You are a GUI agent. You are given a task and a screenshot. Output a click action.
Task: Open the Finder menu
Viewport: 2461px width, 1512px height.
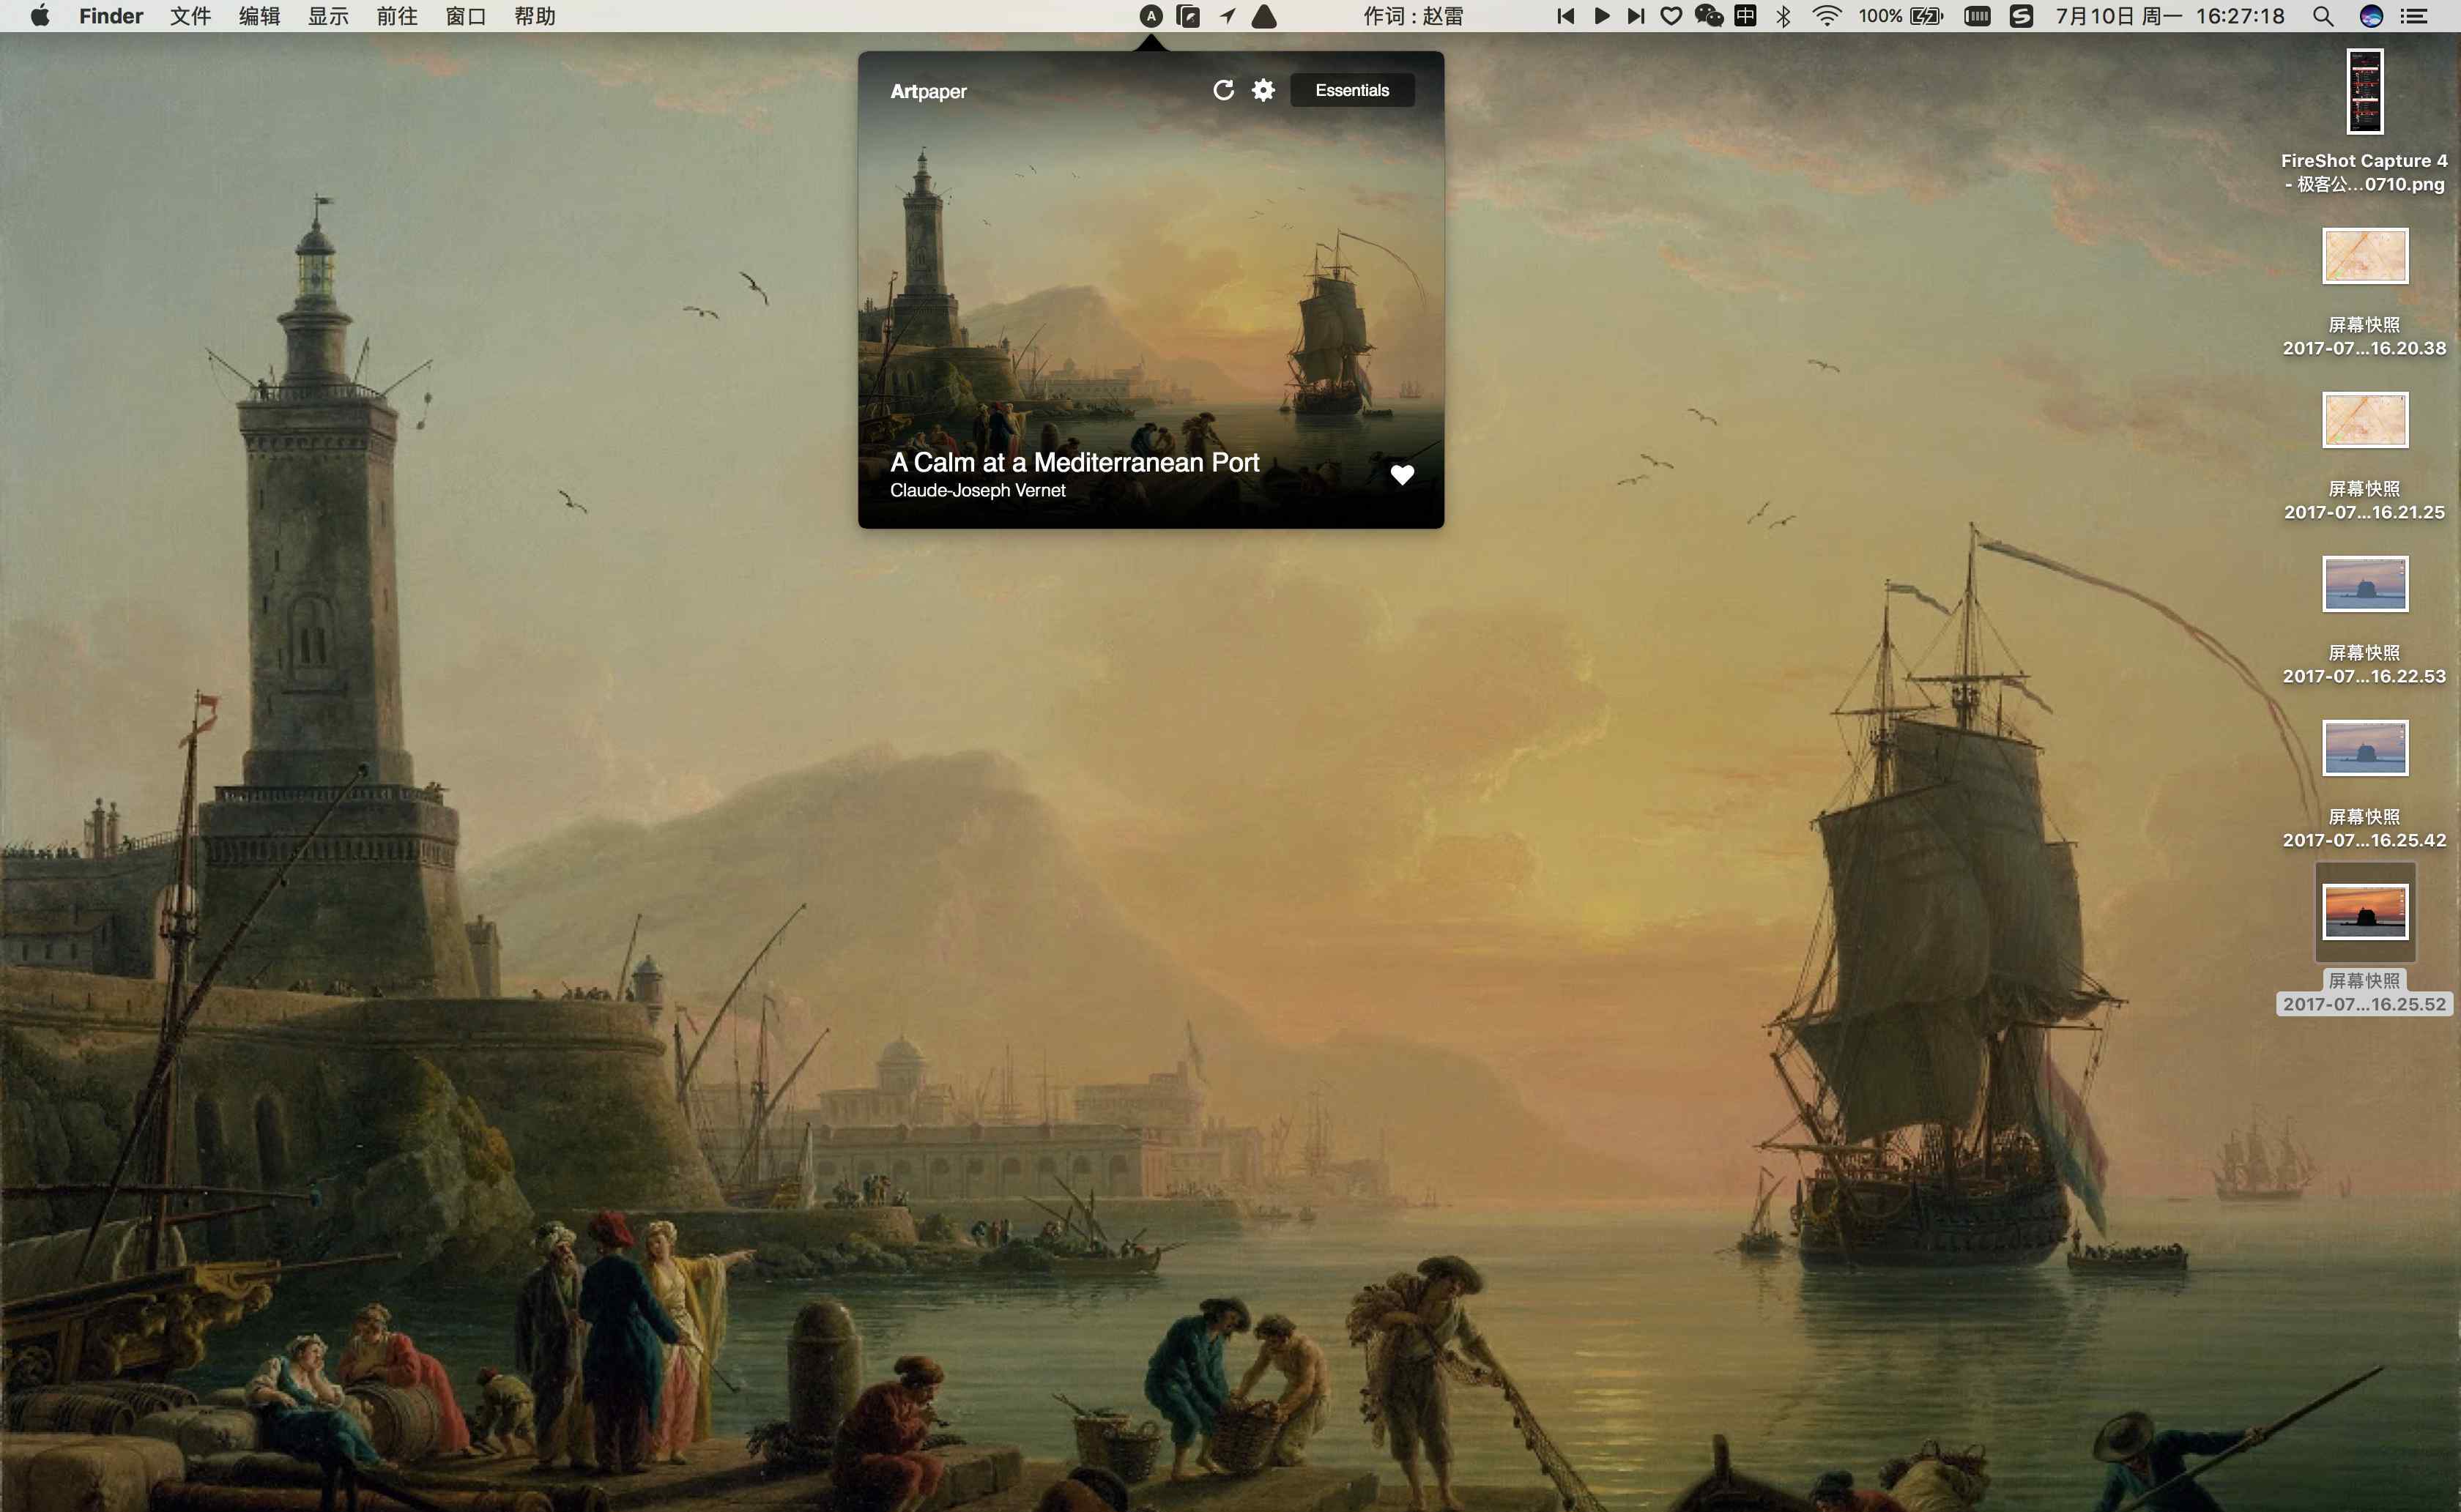pos(111,16)
